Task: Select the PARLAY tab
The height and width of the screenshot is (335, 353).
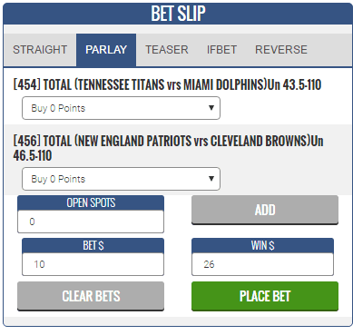Action: (x=106, y=50)
